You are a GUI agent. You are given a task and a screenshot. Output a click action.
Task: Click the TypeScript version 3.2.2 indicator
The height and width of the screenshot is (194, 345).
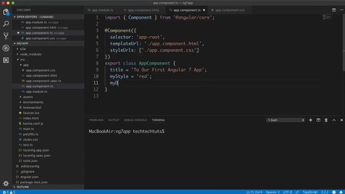(x=325, y=192)
